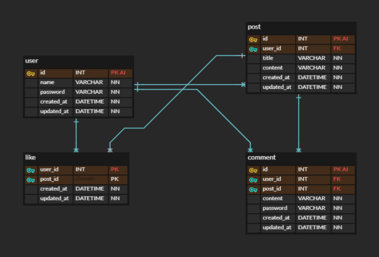The width and height of the screenshot is (379, 257).
Task: Click DATETIME type of post updated_at row
Action: point(312,87)
